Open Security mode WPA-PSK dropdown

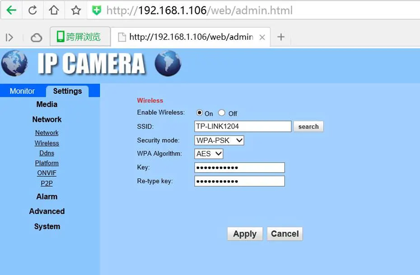(219, 140)
